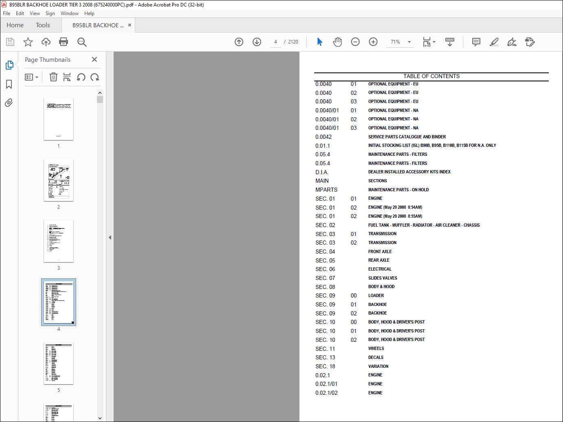The image size is (563, 422).
Task: Click the scrolling mode toolbar icon
Action: (450, 42)
